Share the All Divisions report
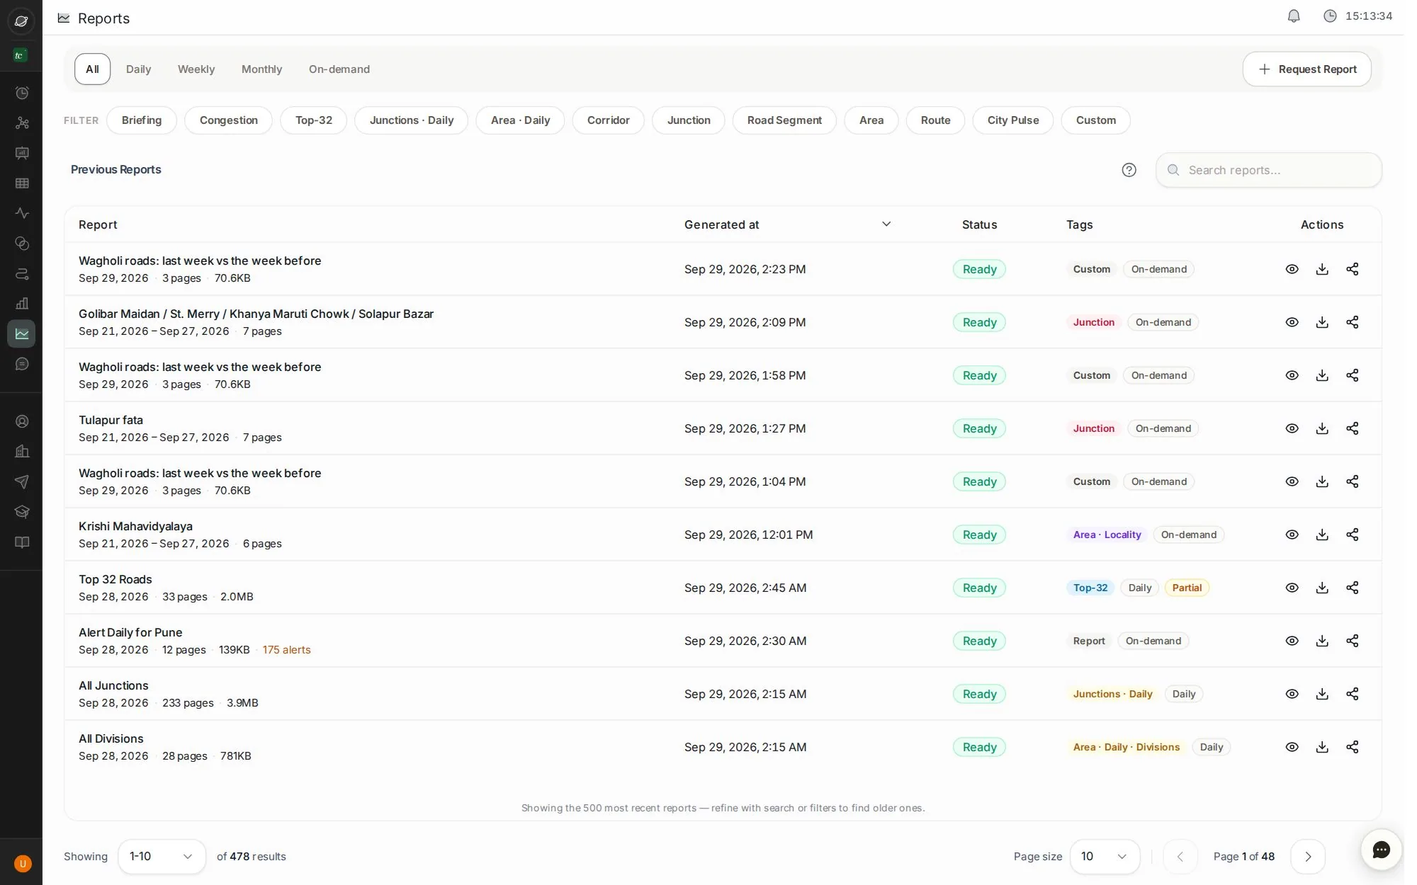 click(x=1353, y=747)
